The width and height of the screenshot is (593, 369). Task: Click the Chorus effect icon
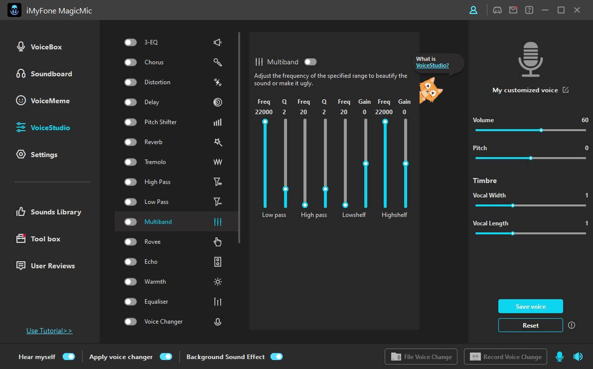coord(217,62)
